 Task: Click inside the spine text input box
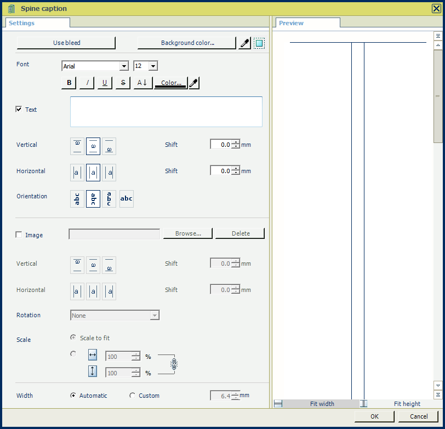(166, 112)
